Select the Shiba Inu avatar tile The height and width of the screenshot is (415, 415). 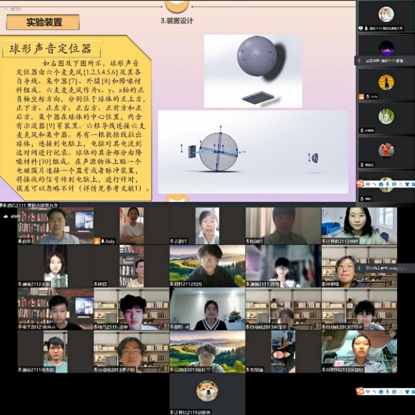[207, 390]
